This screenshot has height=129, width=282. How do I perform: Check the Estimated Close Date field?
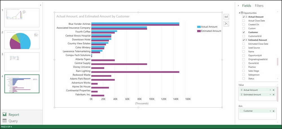tap(244, 44)
